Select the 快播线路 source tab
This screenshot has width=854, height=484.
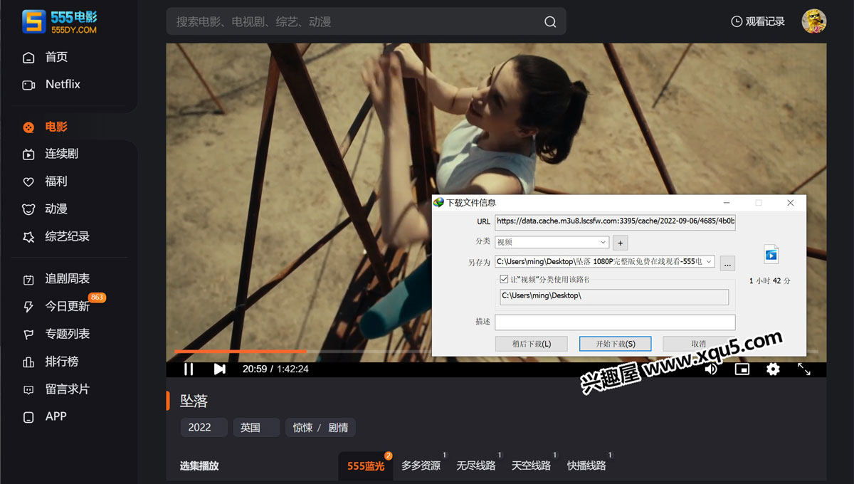(586, 465)
